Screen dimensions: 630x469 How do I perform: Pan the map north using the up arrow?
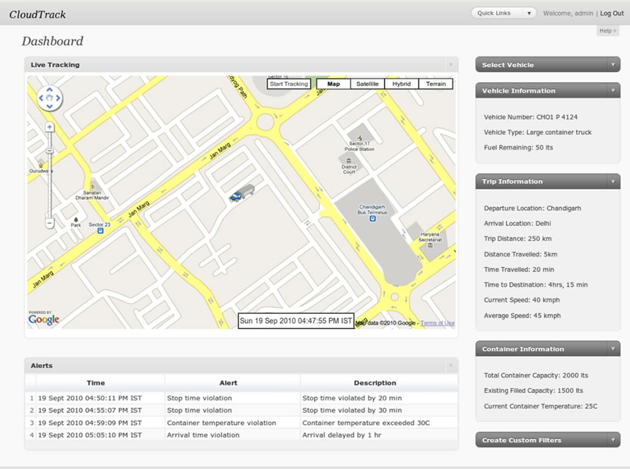coord(49,89)
